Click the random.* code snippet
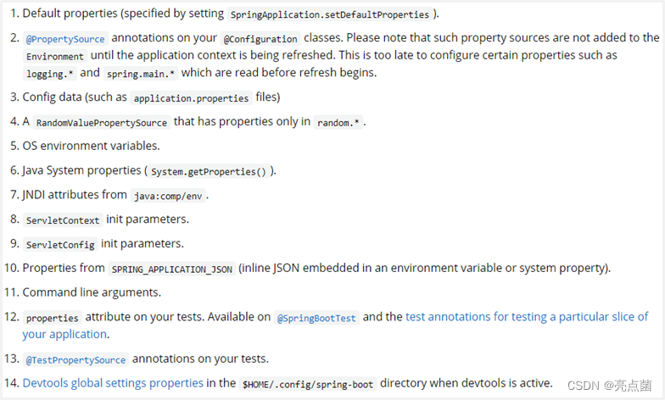The image size is (665, 400). click(338, 123)
